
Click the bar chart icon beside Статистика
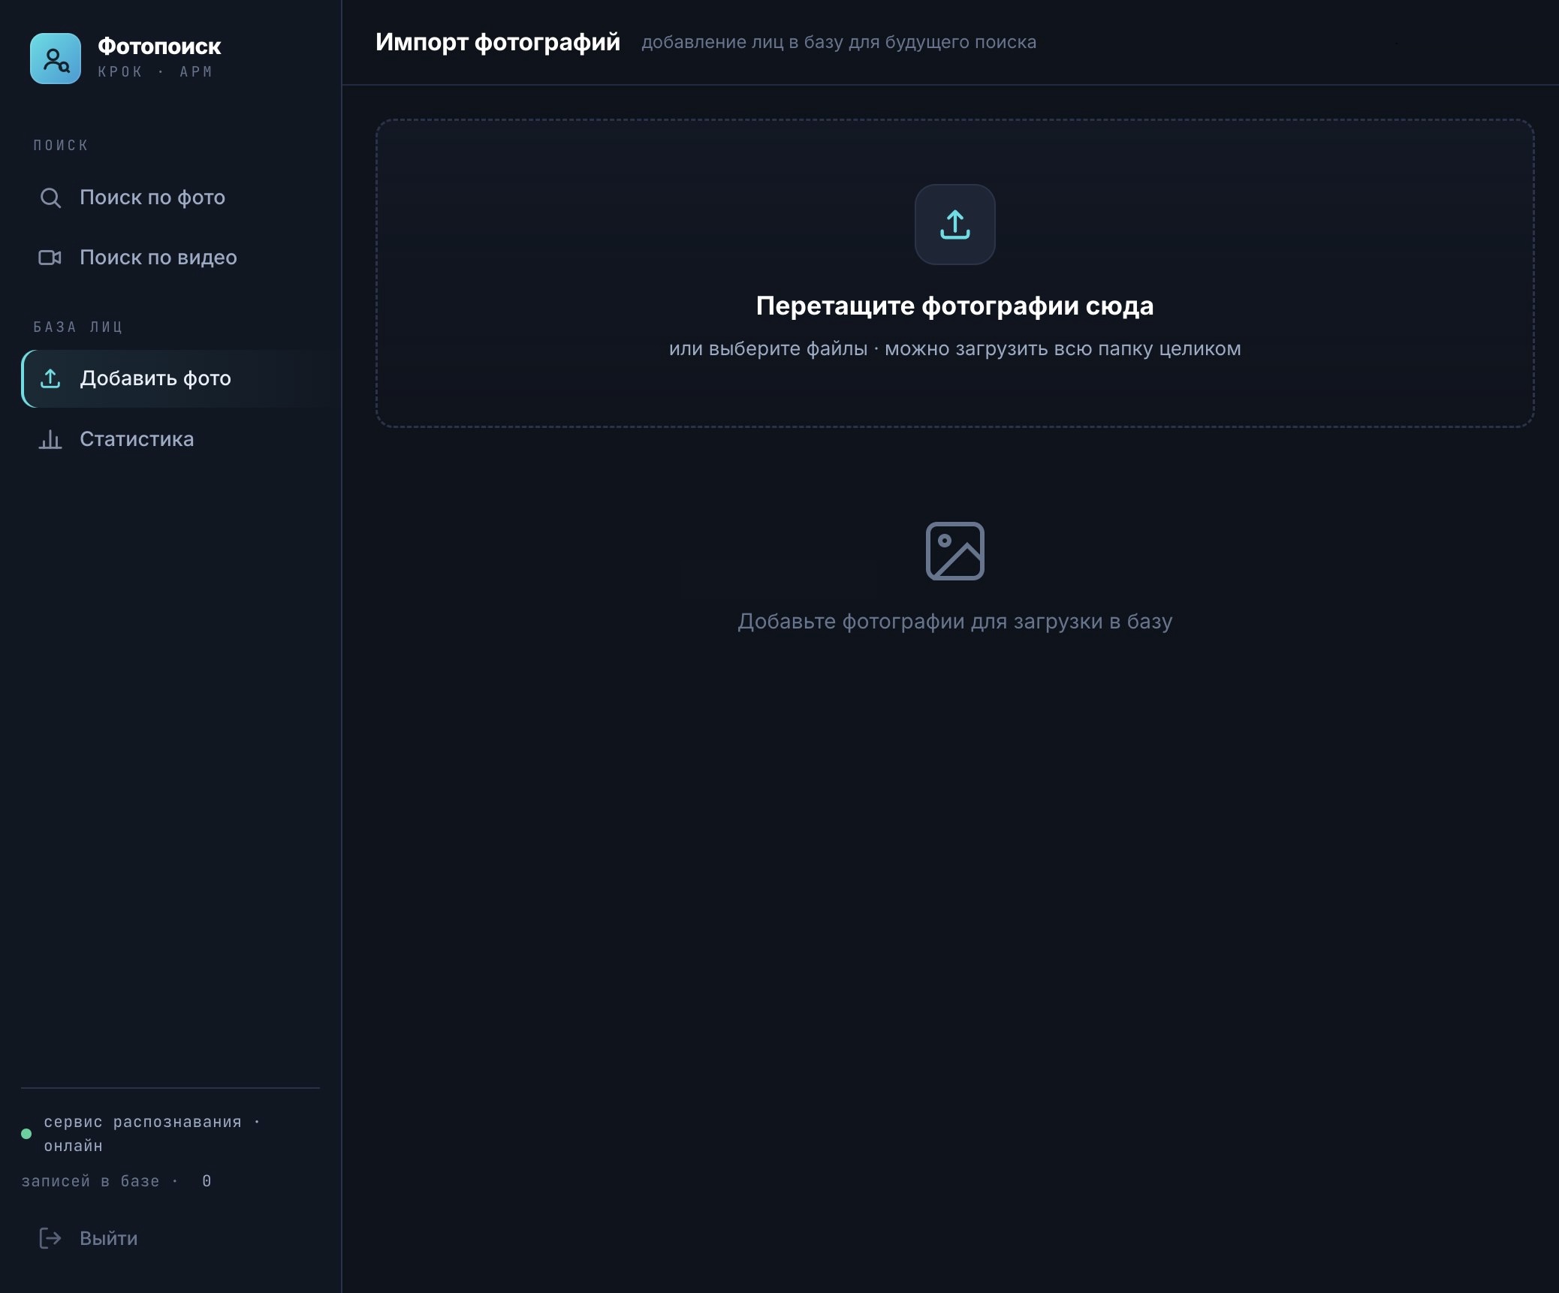[50, 439]
